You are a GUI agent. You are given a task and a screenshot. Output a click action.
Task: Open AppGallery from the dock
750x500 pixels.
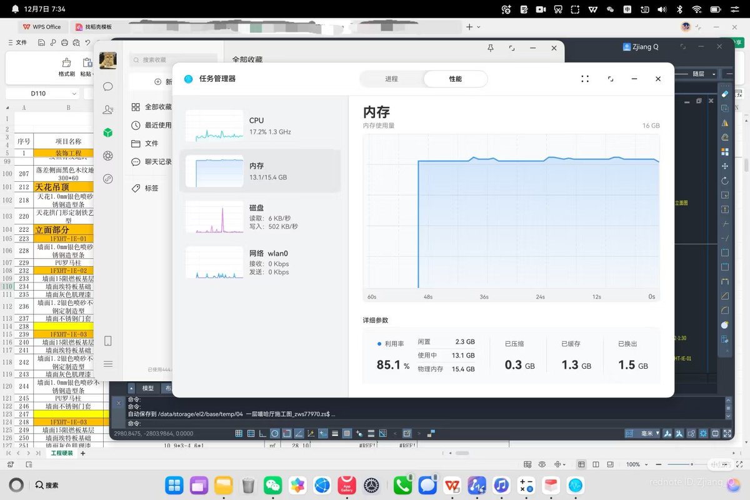coord(347,484)
